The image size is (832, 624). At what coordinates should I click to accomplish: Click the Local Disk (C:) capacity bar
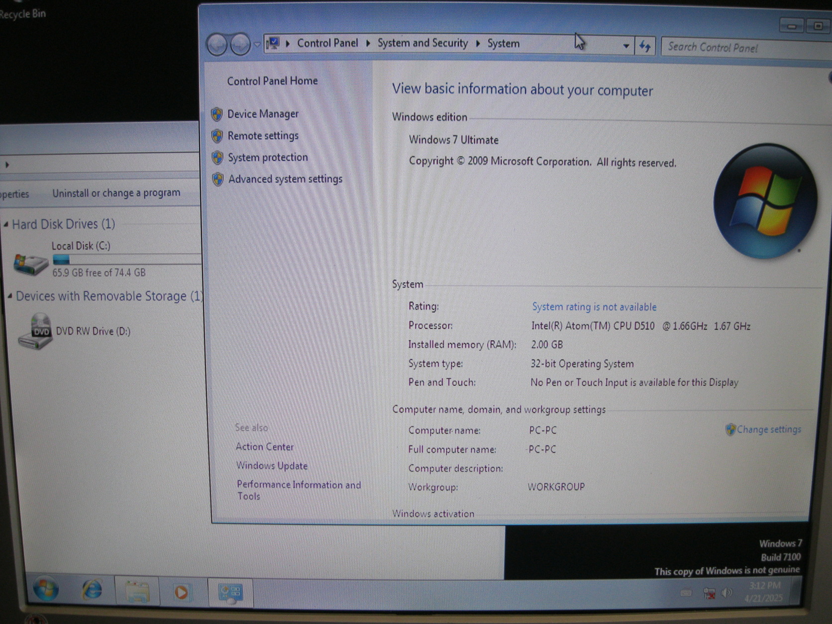point(127,260)
